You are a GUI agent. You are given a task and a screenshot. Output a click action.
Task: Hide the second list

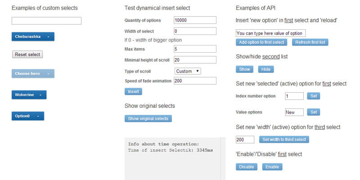click(266, 69)
